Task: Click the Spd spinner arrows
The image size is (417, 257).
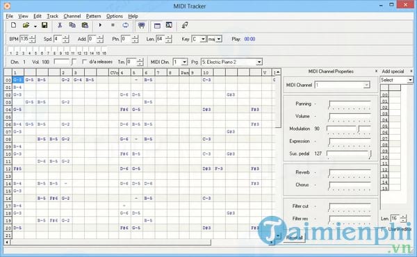Action: [66, 39]
